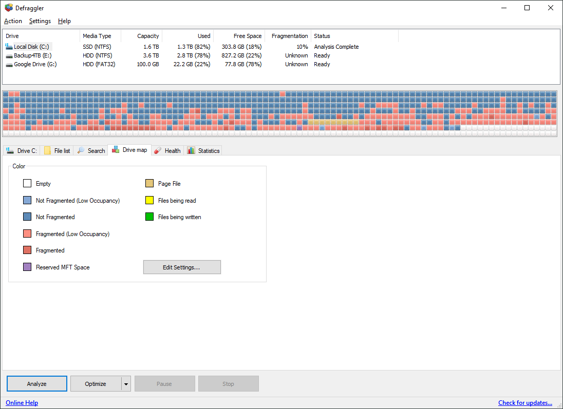Click the Drive C: tab icon

tap(10, 151)
